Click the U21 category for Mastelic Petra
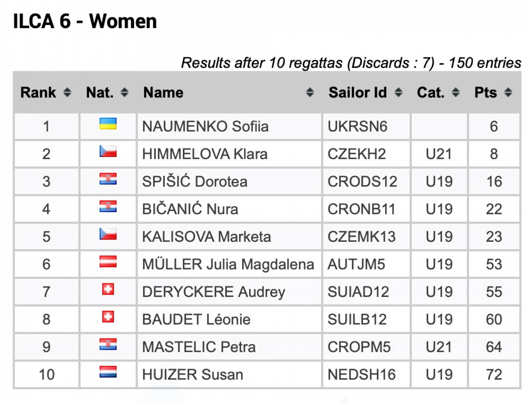 pyautogui.click(x=439, y=347)
